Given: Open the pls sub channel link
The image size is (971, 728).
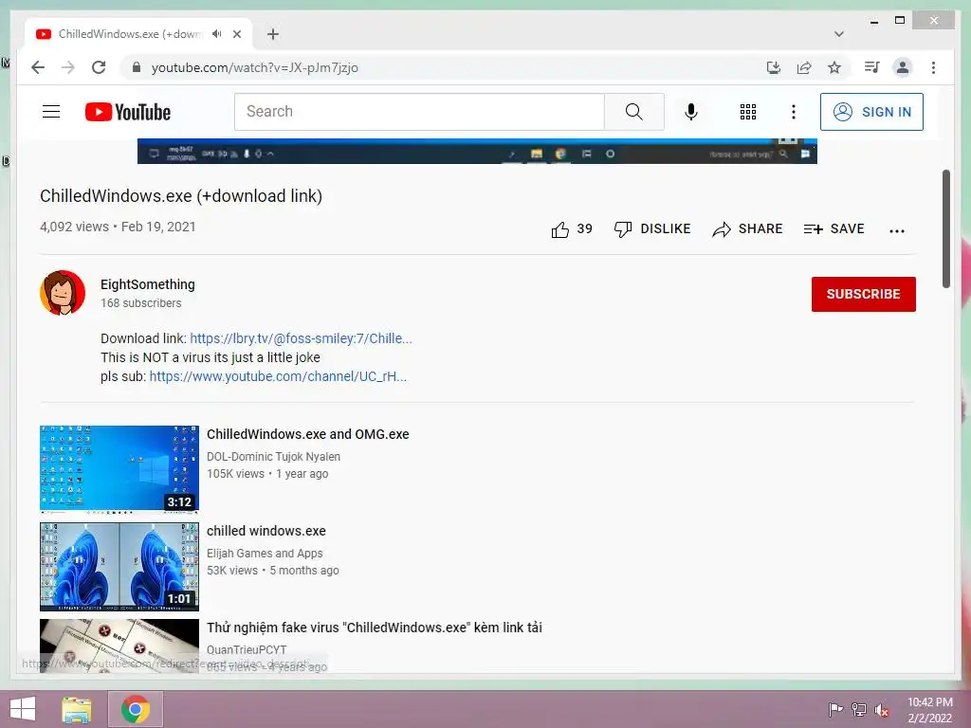Looking at the screenshot, I should 278,376.
